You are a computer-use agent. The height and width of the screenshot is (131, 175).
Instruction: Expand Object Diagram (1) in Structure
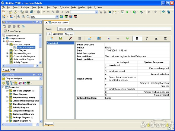coord(7,121)
